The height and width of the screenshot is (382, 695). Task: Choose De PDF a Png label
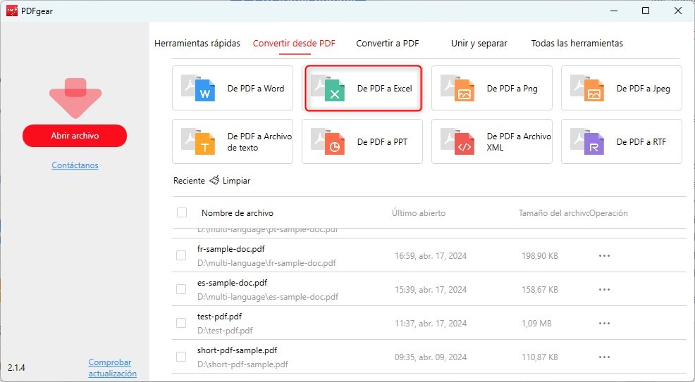pos(512,89)
